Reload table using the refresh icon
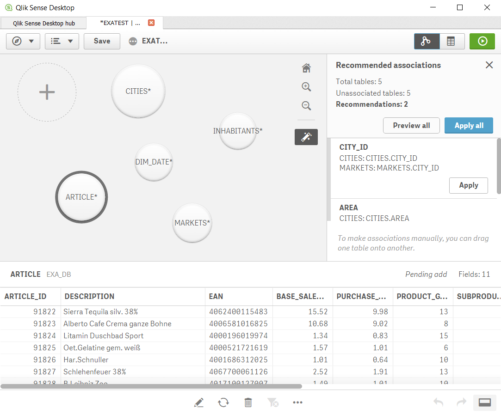Screen dimensions: 501x415 223,403
